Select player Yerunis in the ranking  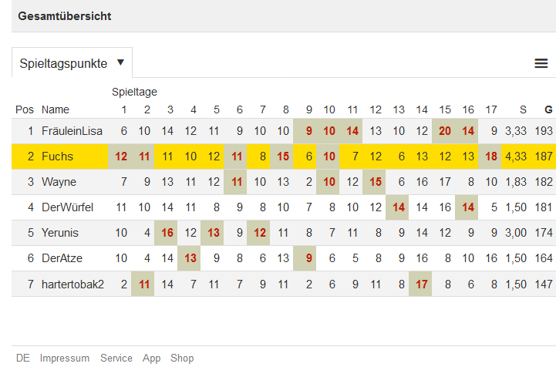pos(60,233)
